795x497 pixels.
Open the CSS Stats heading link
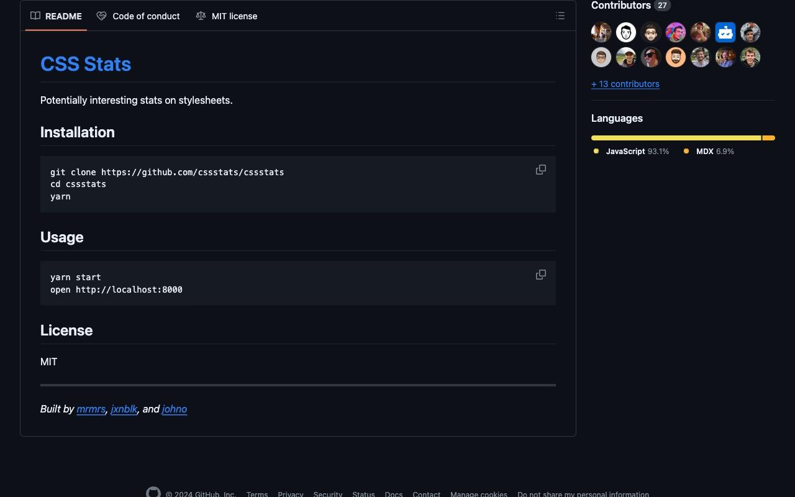pos(86,64)
